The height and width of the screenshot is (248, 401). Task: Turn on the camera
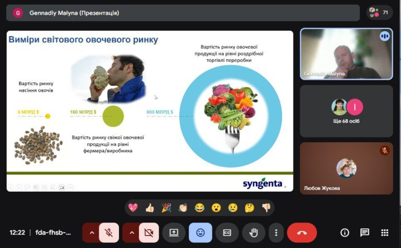(x=149, y=233)
